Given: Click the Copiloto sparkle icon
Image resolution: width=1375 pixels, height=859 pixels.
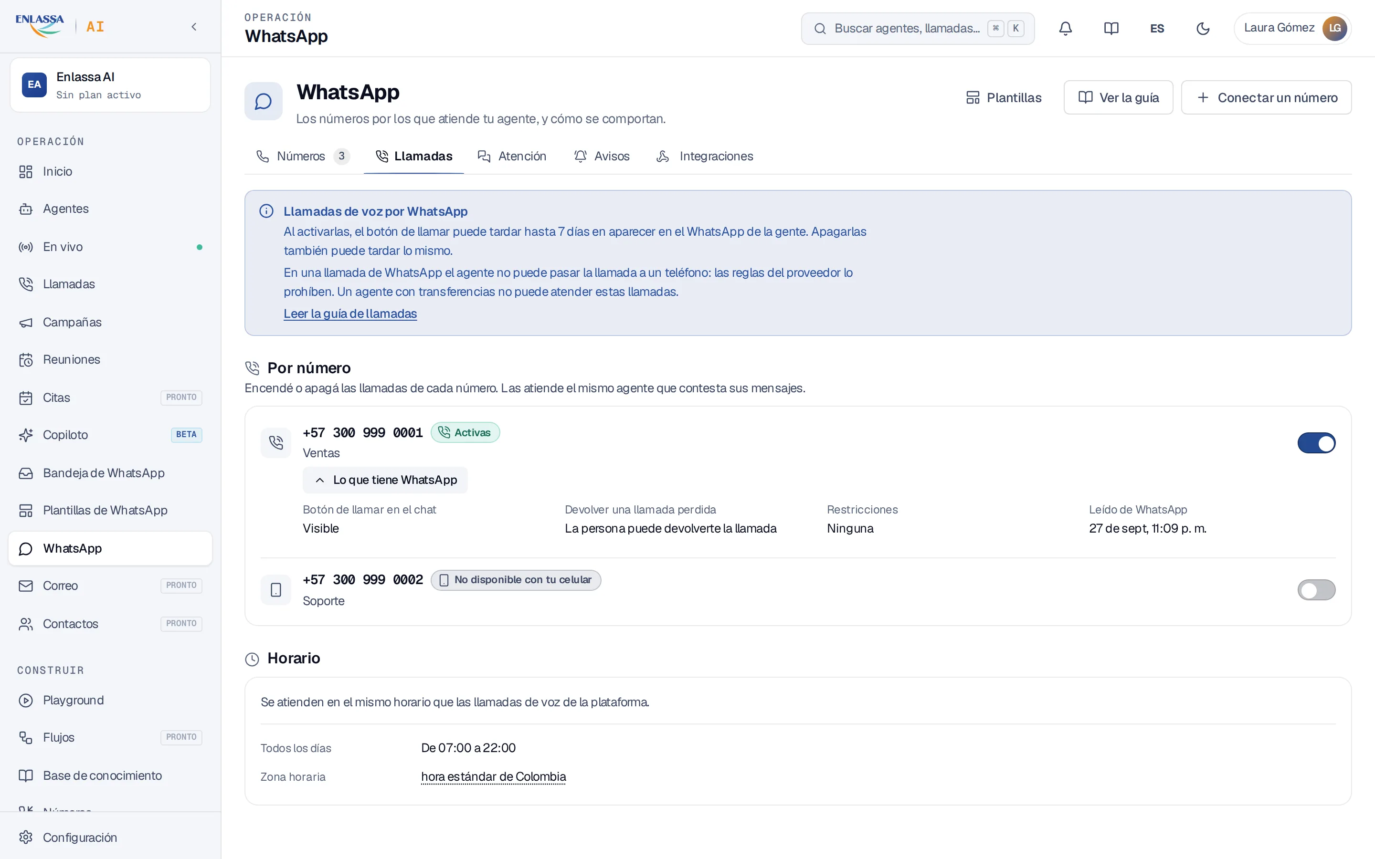Looking at the screenshot, I should [26, 435].
